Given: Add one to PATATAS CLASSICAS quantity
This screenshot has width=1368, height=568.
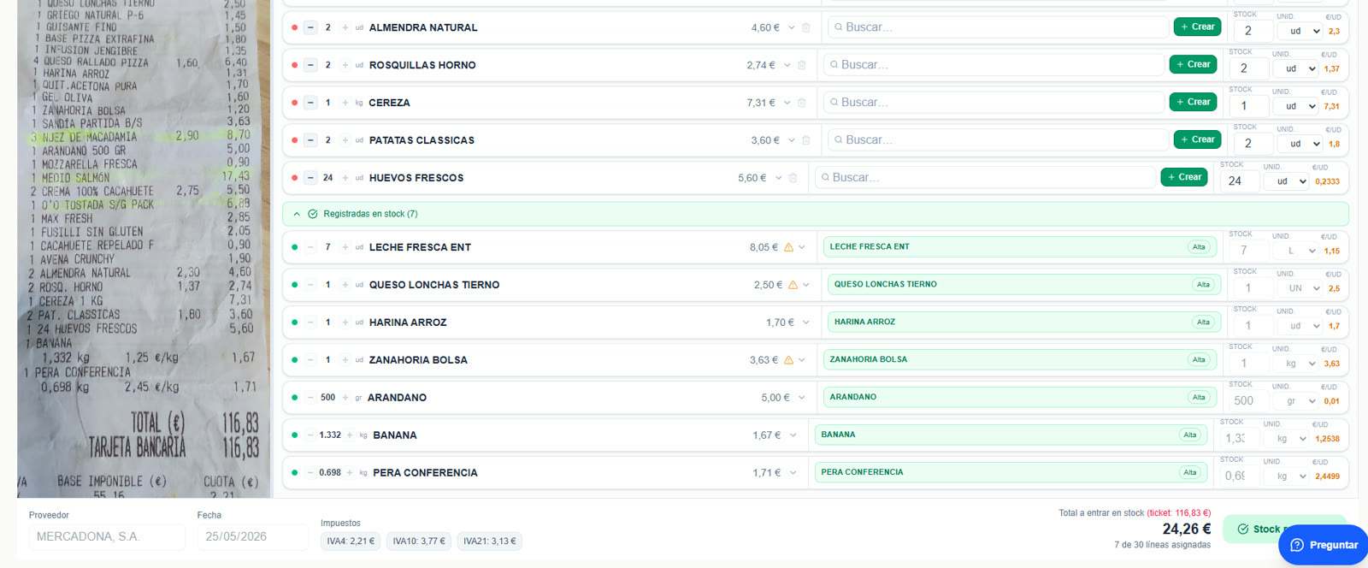Looking at the screenshot, I should click(x=345, y=140).
